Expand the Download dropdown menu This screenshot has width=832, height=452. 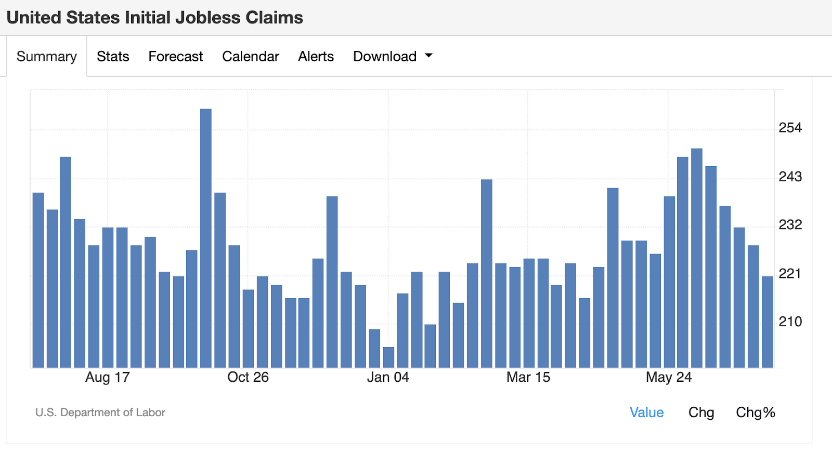[393, 56]
